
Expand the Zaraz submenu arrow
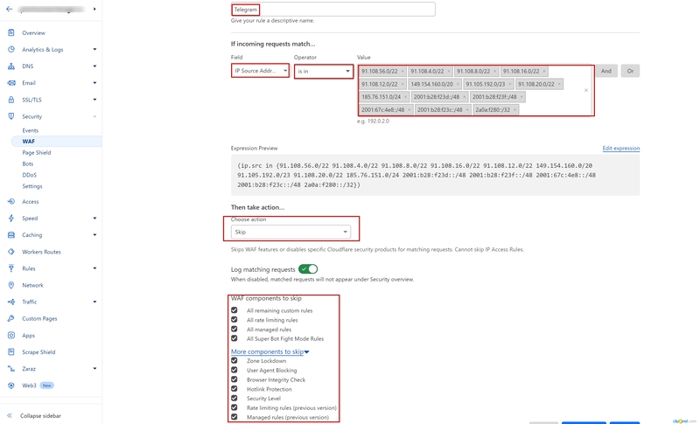click(94, 369)
